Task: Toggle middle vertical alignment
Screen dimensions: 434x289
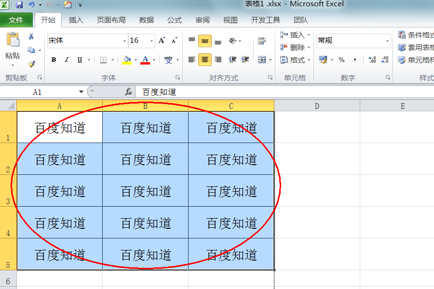Action: 205,41
